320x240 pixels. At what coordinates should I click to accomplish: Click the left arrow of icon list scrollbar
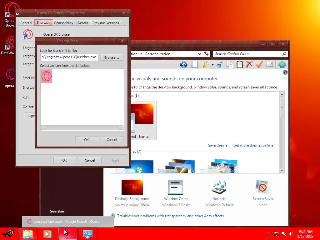coord(43,127)
